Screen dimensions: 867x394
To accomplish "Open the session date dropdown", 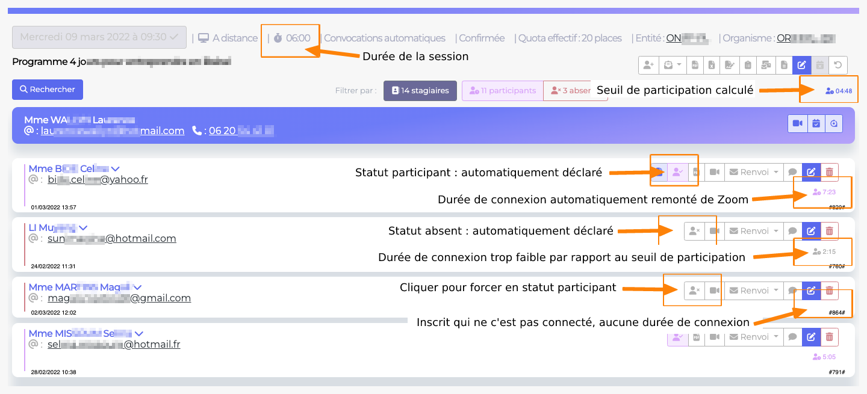I will (99, 37).
